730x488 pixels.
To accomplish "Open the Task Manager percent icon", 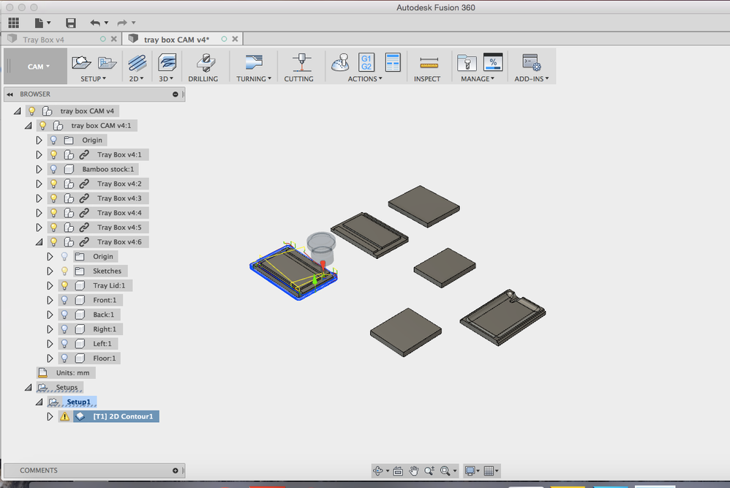I will (493, 62).
